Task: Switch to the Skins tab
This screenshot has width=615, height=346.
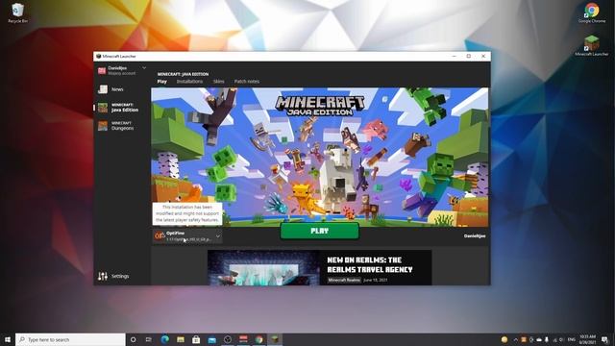Action: point(218,81)
